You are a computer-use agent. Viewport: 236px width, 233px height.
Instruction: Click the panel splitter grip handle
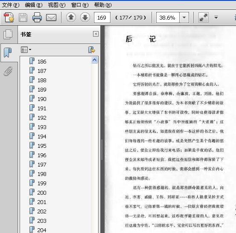(x=102, y=150)
